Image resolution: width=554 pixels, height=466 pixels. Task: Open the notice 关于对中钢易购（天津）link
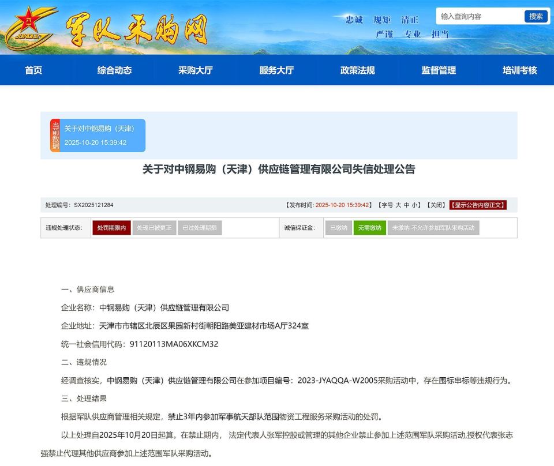99,128
